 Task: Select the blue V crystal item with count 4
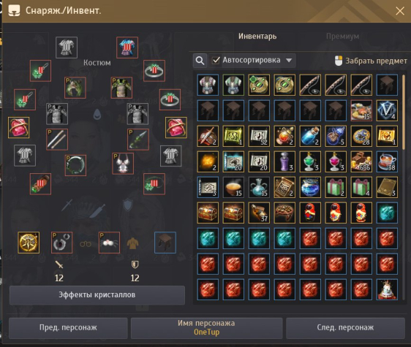coord(387,110)
